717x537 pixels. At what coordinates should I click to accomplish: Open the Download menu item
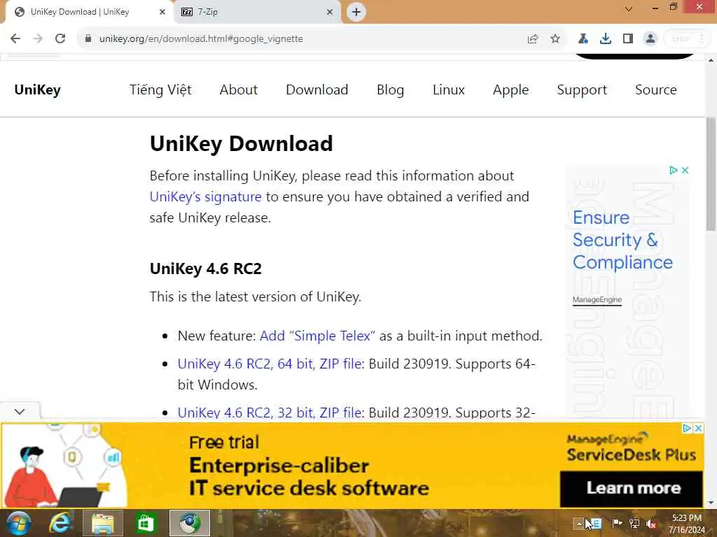pos(317,90)
